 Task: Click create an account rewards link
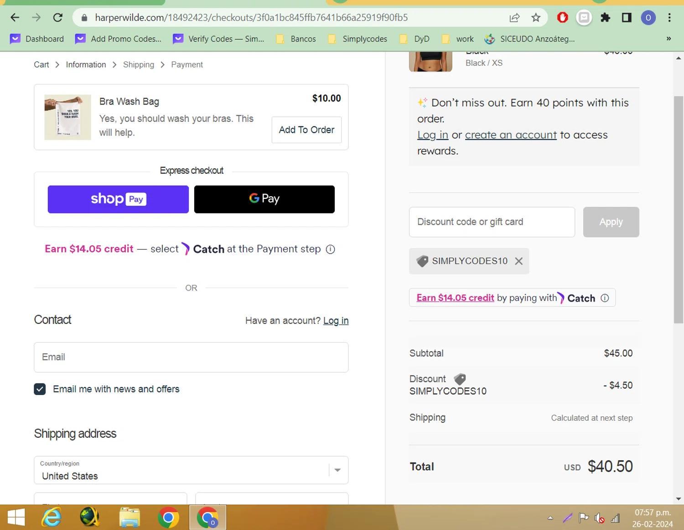(x=511, y=135)
